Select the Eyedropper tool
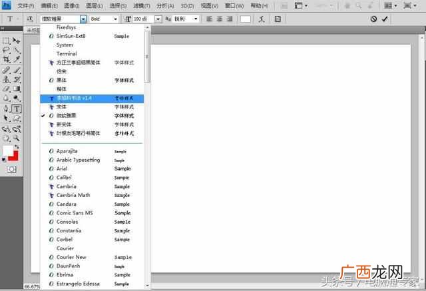The image size is (426, 291). [16, 59]
